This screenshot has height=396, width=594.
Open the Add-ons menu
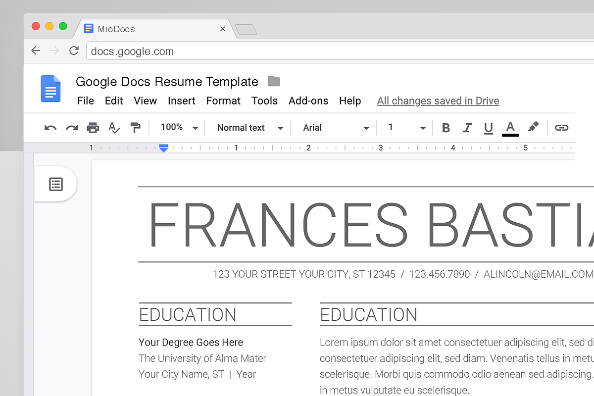click(308, 101)
